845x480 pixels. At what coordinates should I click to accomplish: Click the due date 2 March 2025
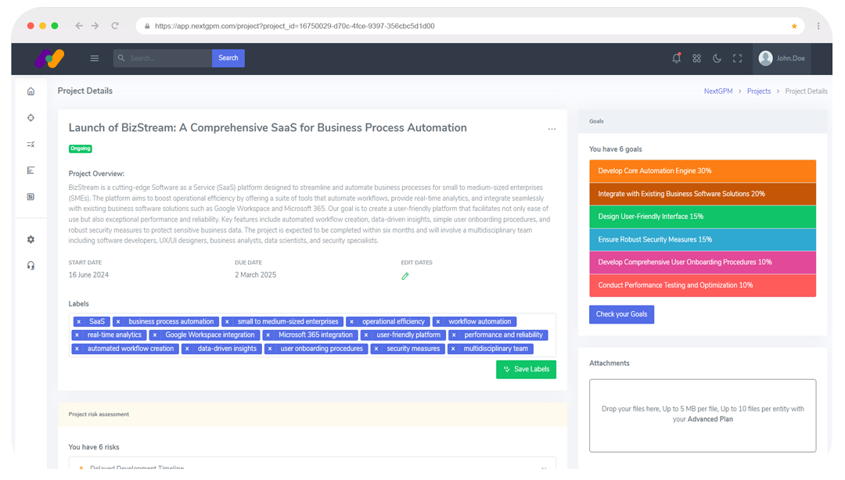tap(255, 275)
